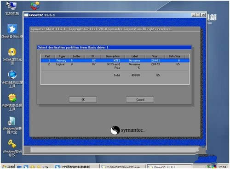Click the Free entry in the table
The image size is (230, 169).
(117, 68)
